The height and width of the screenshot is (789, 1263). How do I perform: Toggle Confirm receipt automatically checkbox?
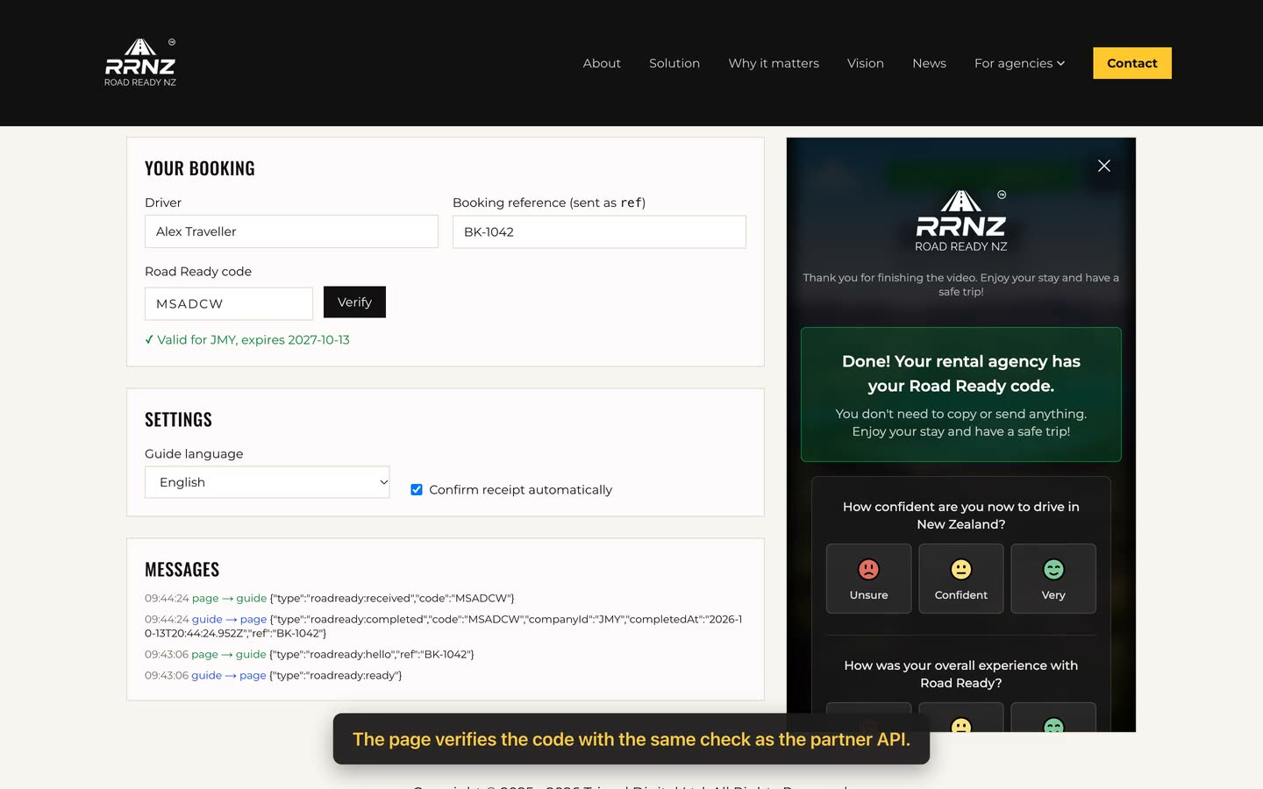pos(417,489)
